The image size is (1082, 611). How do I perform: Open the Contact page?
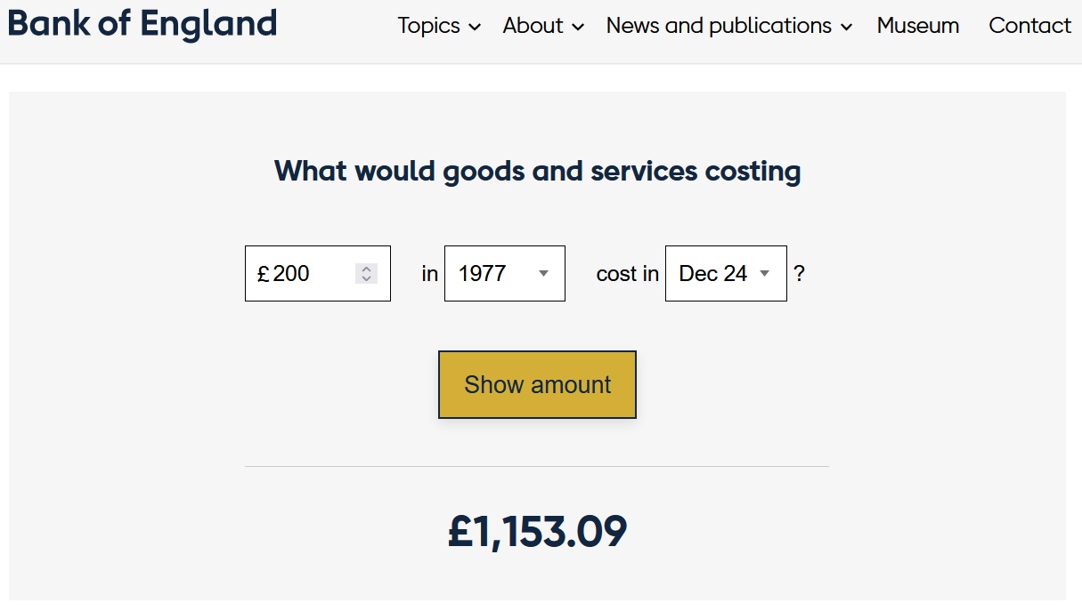pos(1030,26)
